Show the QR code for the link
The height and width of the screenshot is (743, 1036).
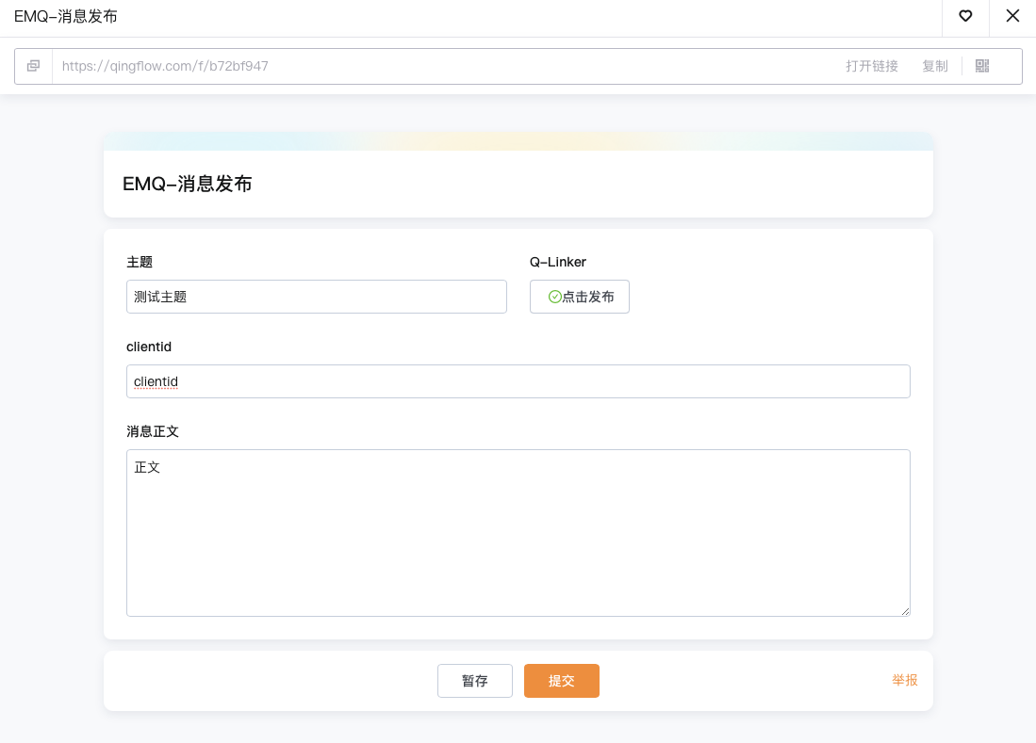click(x=982, y=66)
